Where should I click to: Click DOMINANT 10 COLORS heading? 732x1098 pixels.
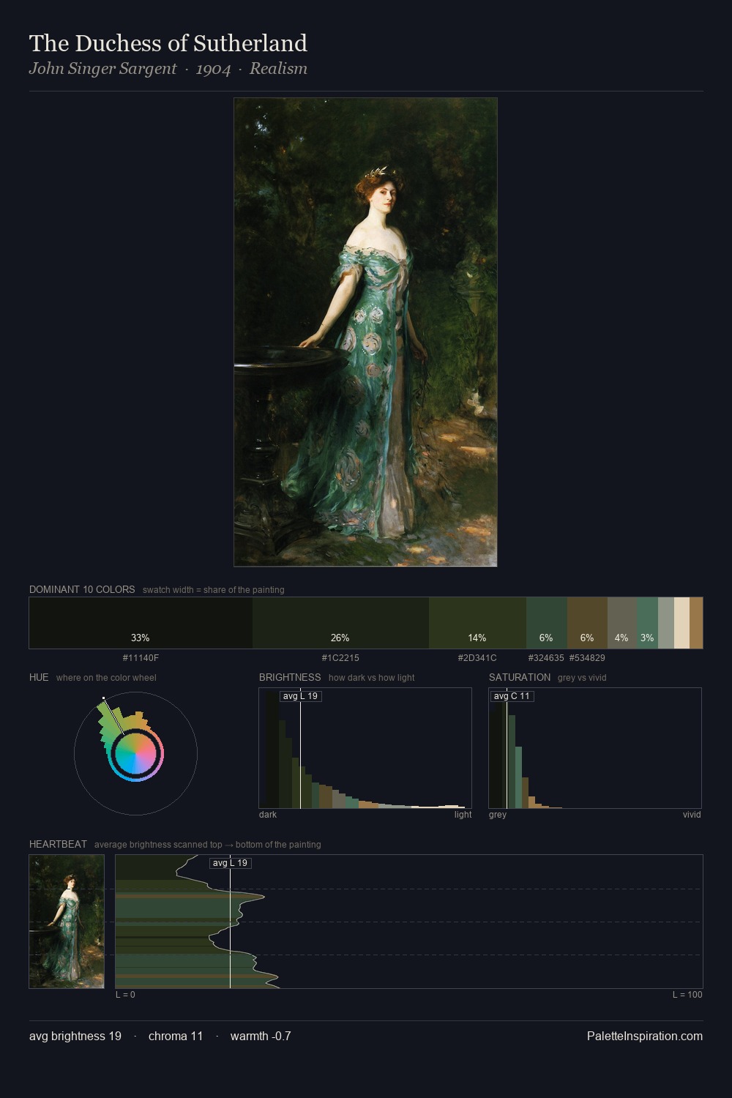tap(82, 589)
